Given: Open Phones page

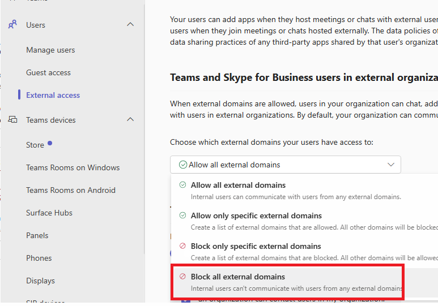Looking at the screenshot, I should click(x=39, y=258).
